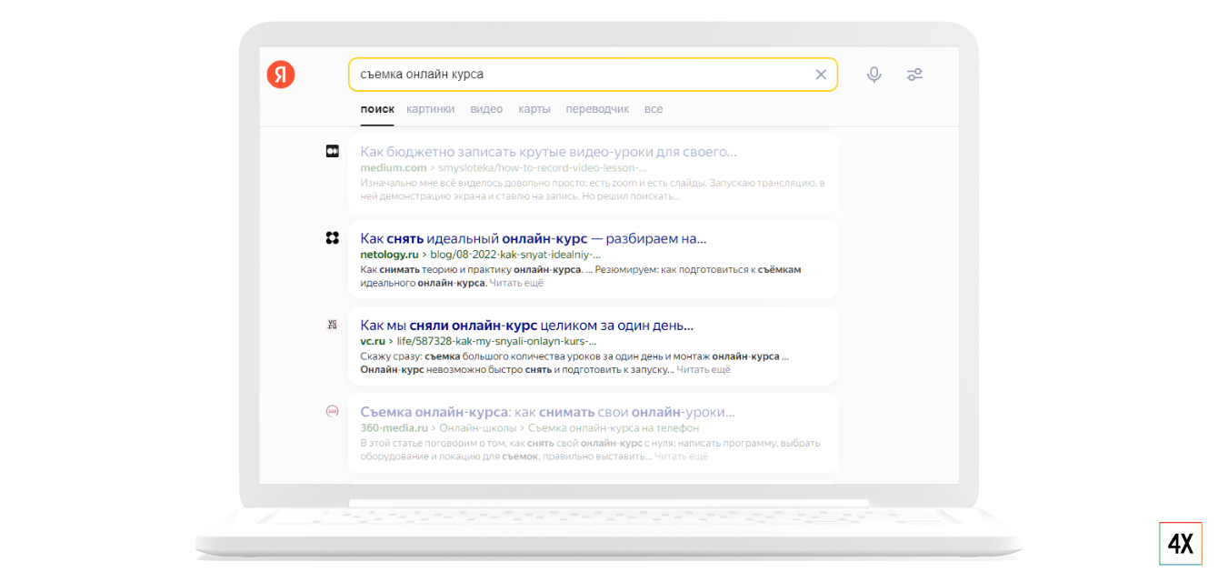Click 'Съемка онлайн-курса на телефон' breadcrumb
Viewport: 1218px width, 582px height.
tap(614, 427)
